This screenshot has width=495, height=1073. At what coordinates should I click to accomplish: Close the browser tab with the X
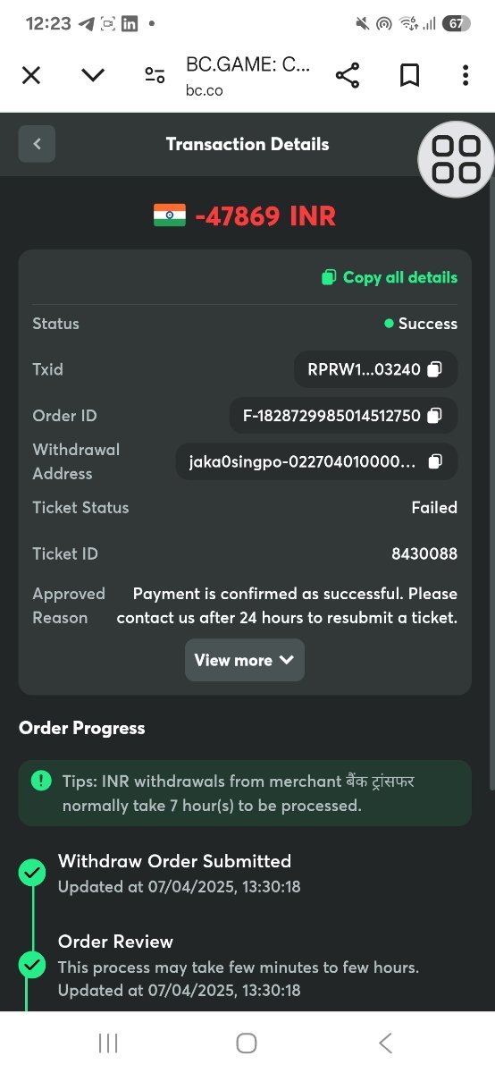click(x=31, y=75)
